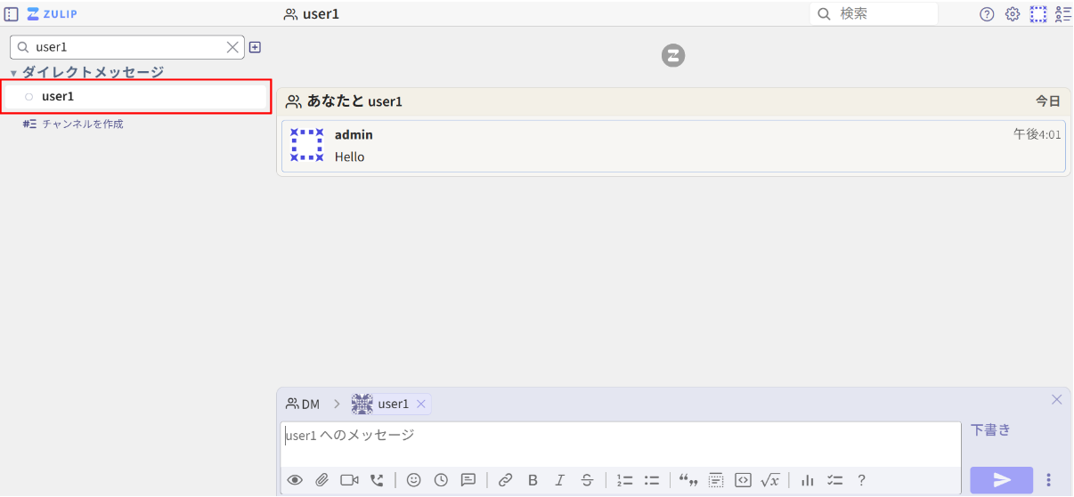
Task: Open 下書き drafts
Action: pos(990,430)
